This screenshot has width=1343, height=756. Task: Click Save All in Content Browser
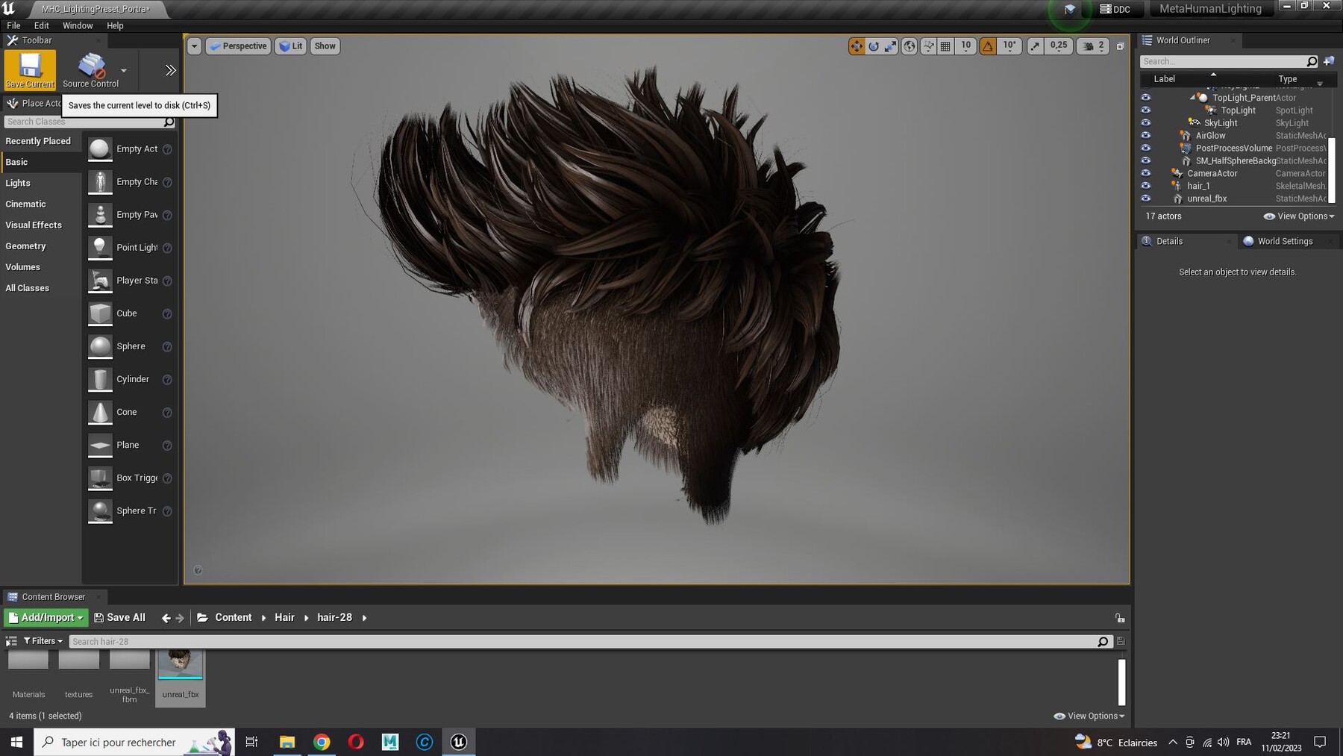click(x=120, y=617)
